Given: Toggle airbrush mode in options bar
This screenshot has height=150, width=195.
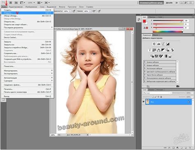Looking at the screenshot, I should [x=94, y=11].
